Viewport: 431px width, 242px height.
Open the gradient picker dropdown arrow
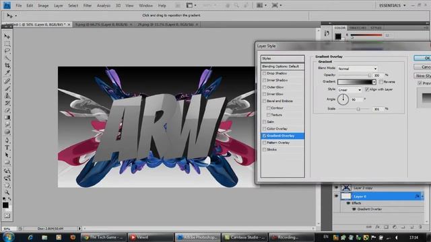(374, 82)
